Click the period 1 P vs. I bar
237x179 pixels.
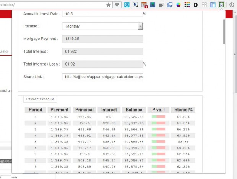(158, 117)
